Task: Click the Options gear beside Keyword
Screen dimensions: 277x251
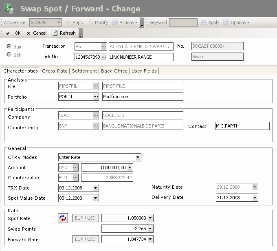Action: pyautogui.click(x=226, y=22)
